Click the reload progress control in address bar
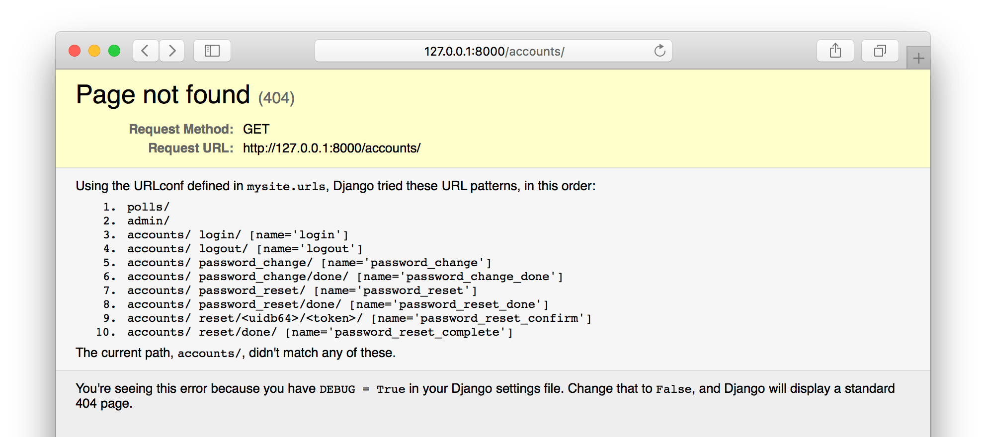This screenshot has height=437, width=986. point(659,50)
